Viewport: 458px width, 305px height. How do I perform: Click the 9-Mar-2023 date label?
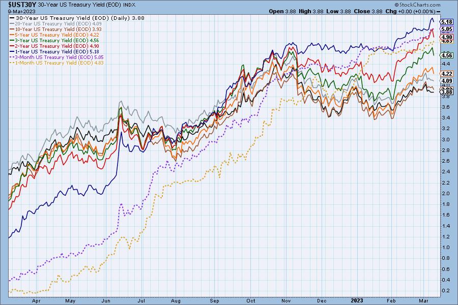[x=21, y=11]
